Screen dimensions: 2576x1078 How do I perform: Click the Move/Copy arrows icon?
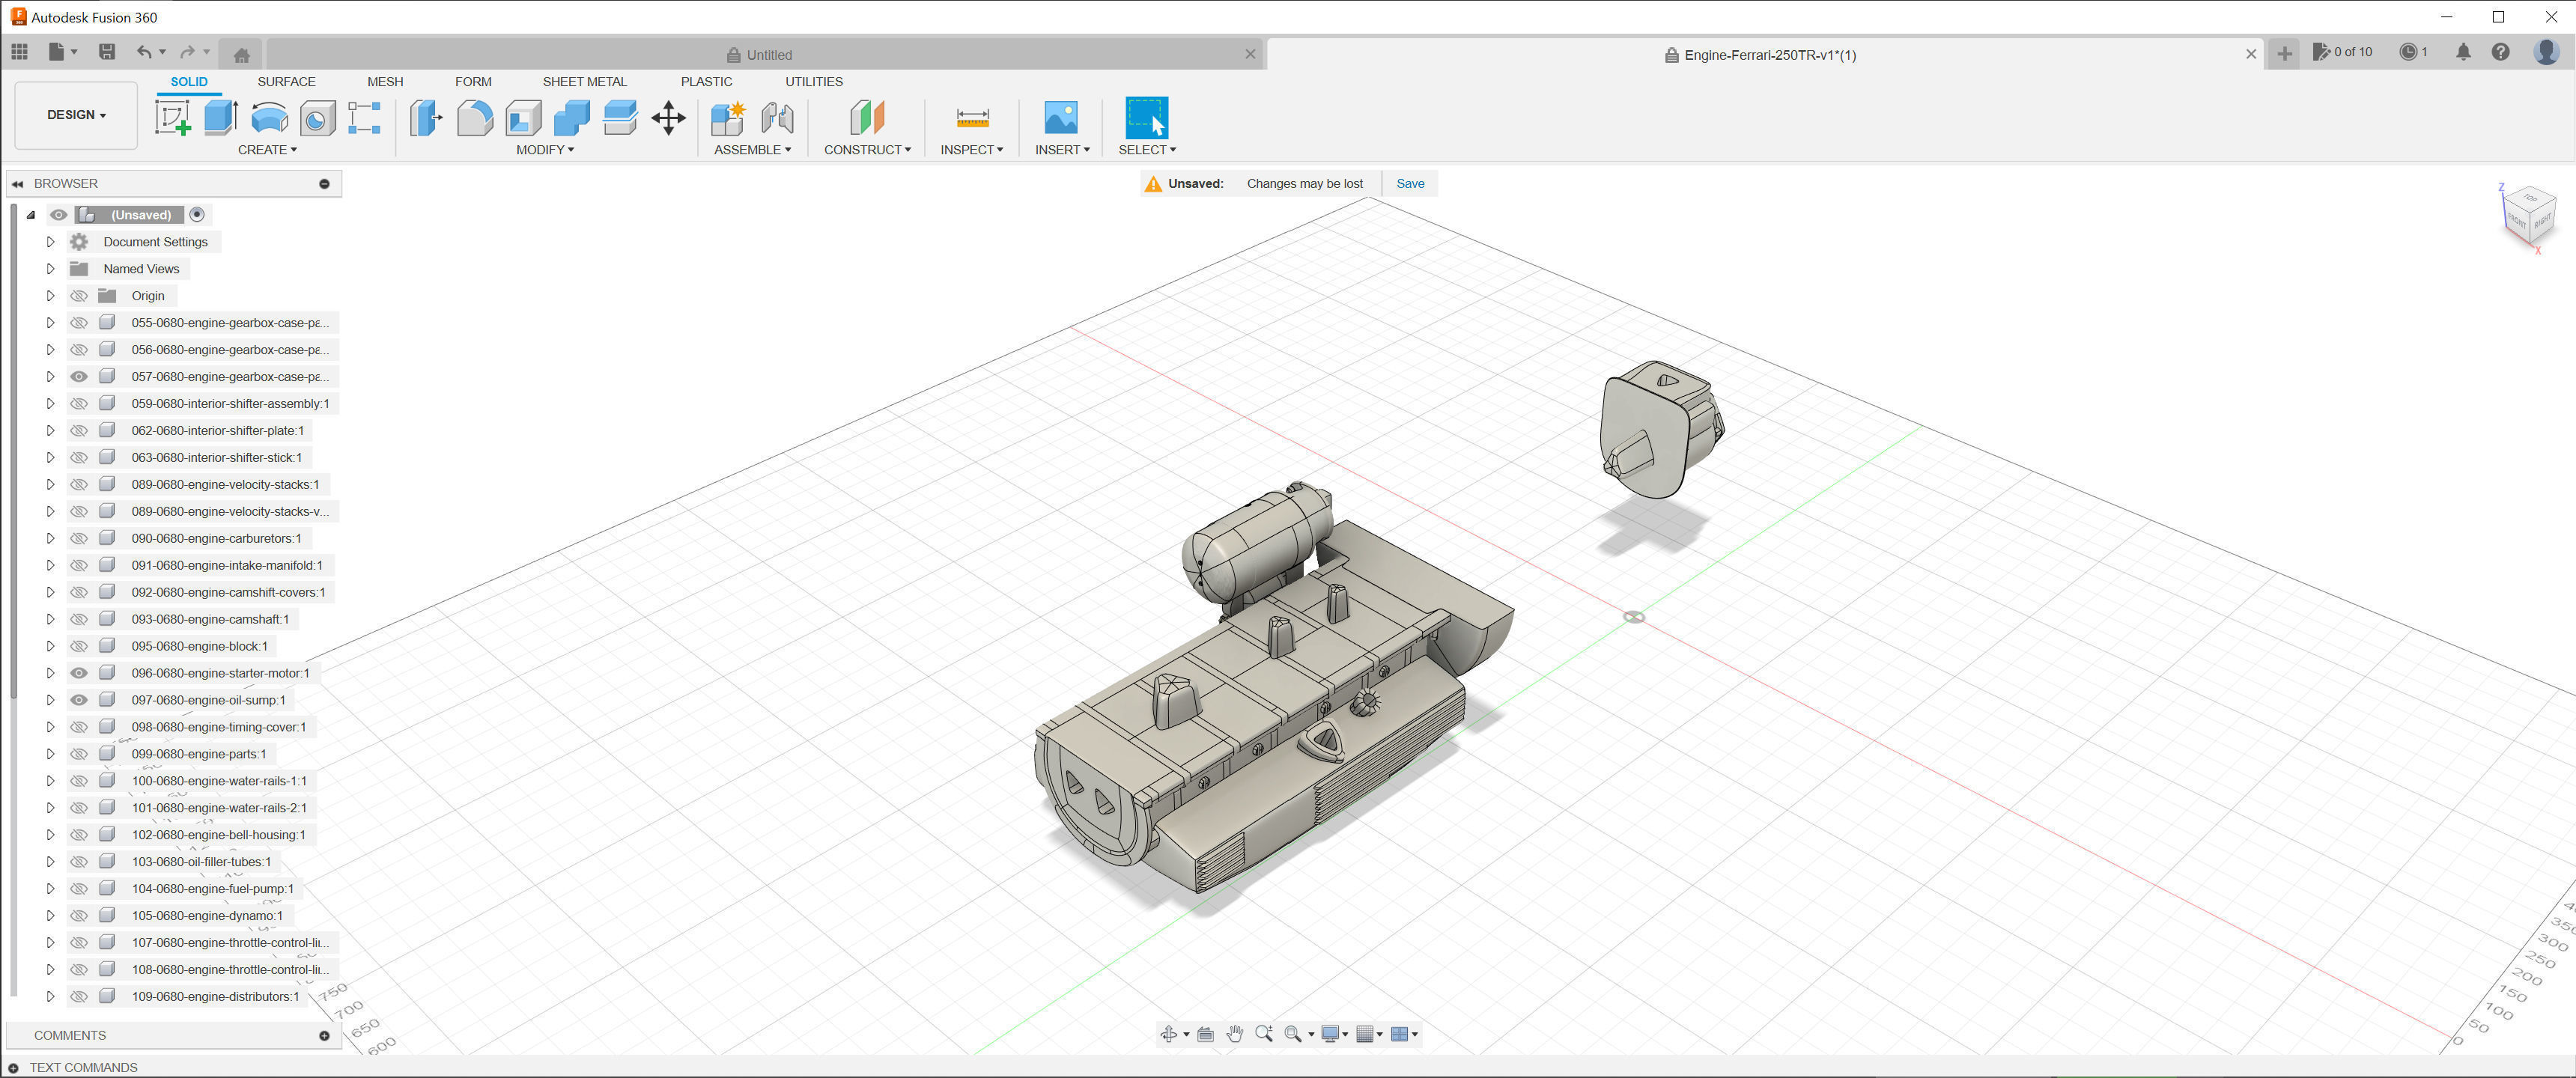[x=668, y=118]
